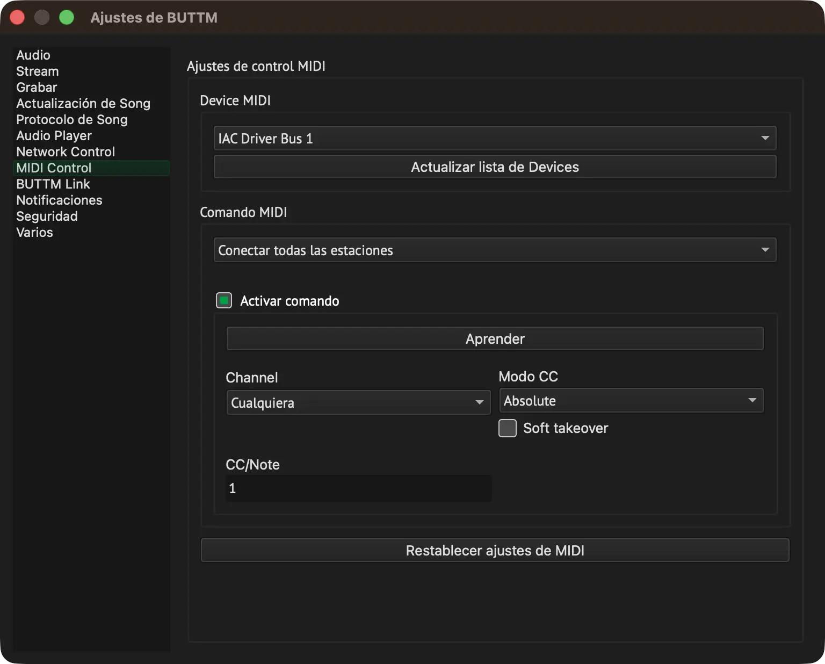The image size is (825, 664).
Task: Click the CC/Note input field
Action: (358, 488)
